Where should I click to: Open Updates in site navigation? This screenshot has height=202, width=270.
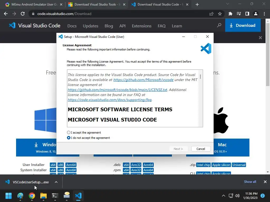tap(91, 26)
